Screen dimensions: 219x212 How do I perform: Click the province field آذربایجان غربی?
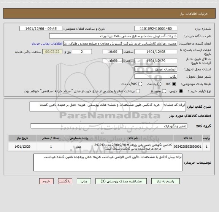click(x=156, y=69)
